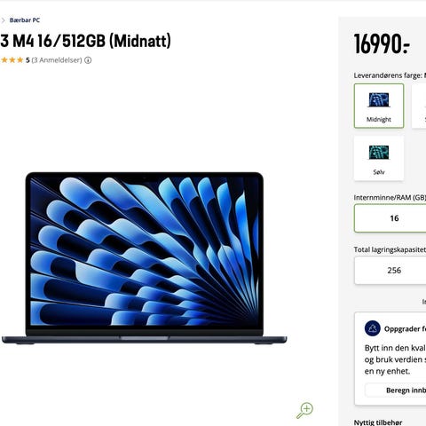
Task: Click the Bytt inn den trade-in description text
Action: [x=395, y=359]
